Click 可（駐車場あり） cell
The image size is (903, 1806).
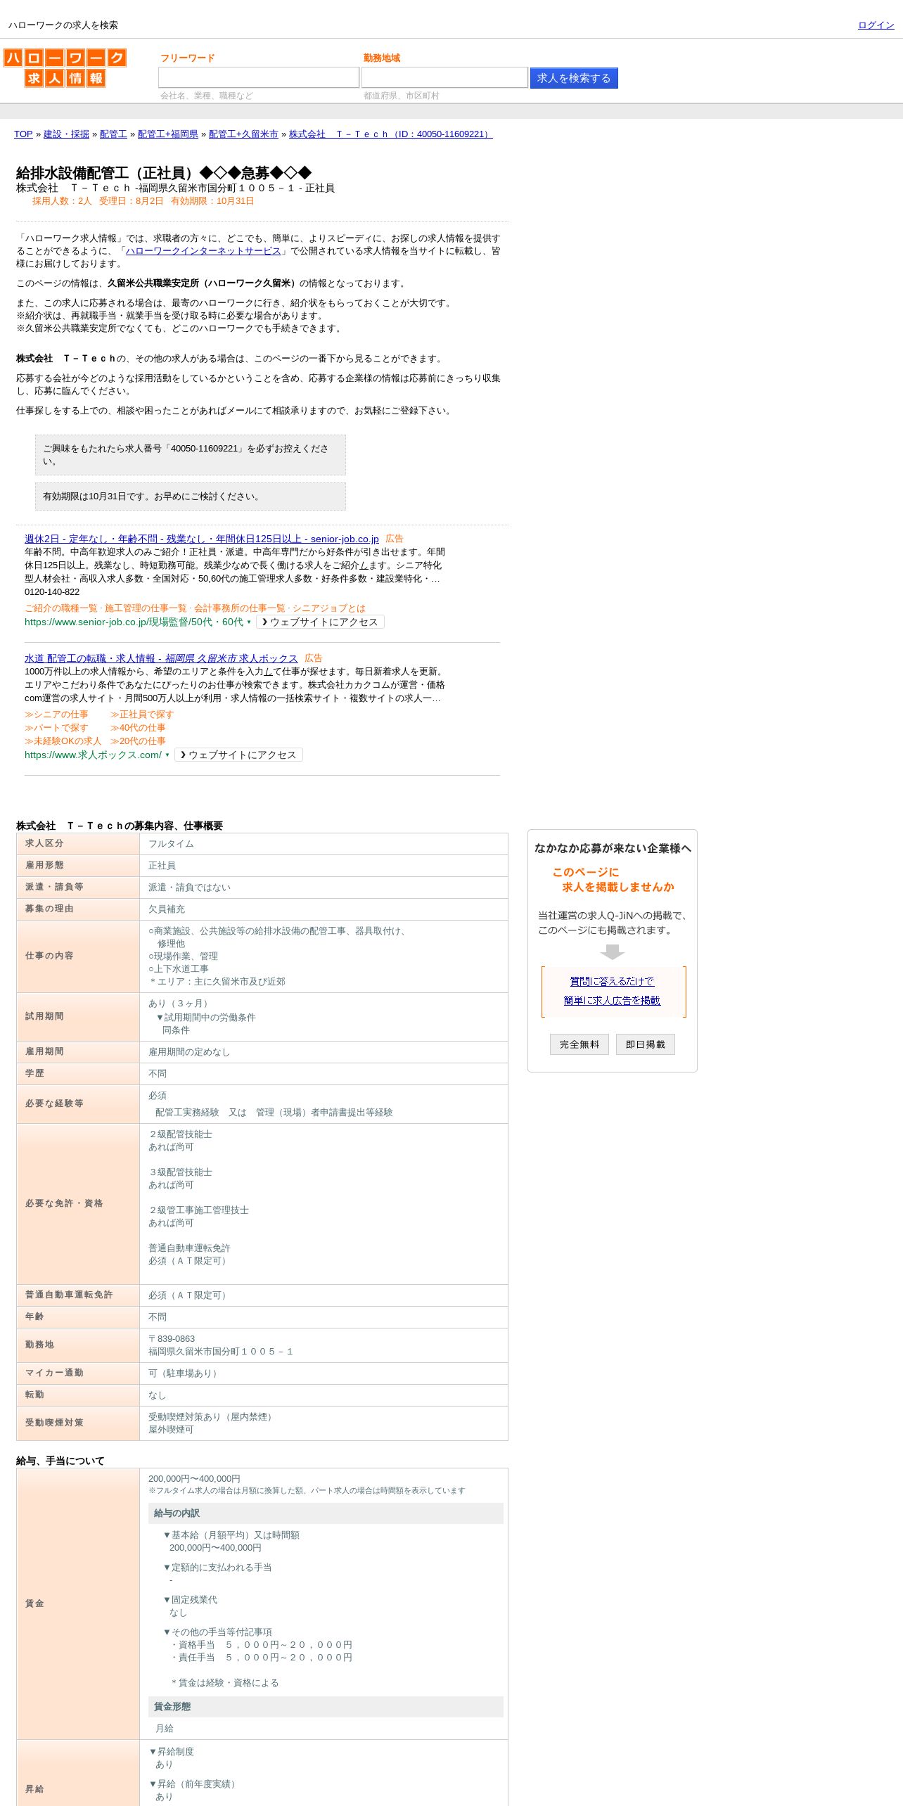(324, 1373)
